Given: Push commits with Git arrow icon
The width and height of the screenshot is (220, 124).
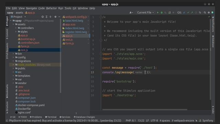Looking at the screenshot, I should [x=192, y=12].
